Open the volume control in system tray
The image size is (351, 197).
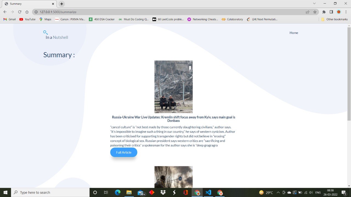click(x=311, y=192)
